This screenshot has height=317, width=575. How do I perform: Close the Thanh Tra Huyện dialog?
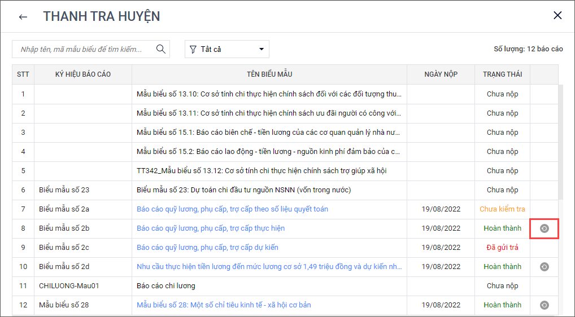click(x=557, y=16)
